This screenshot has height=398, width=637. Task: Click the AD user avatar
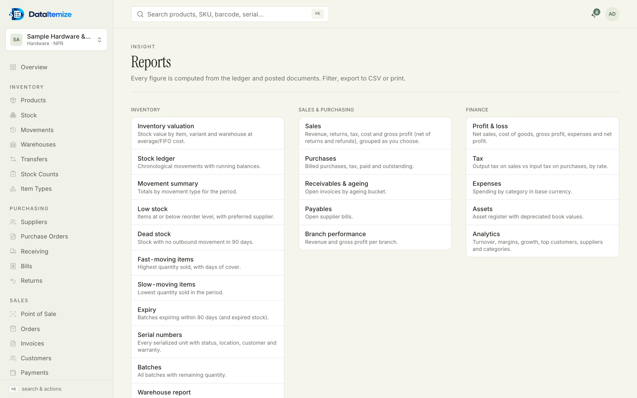[612, 14]
